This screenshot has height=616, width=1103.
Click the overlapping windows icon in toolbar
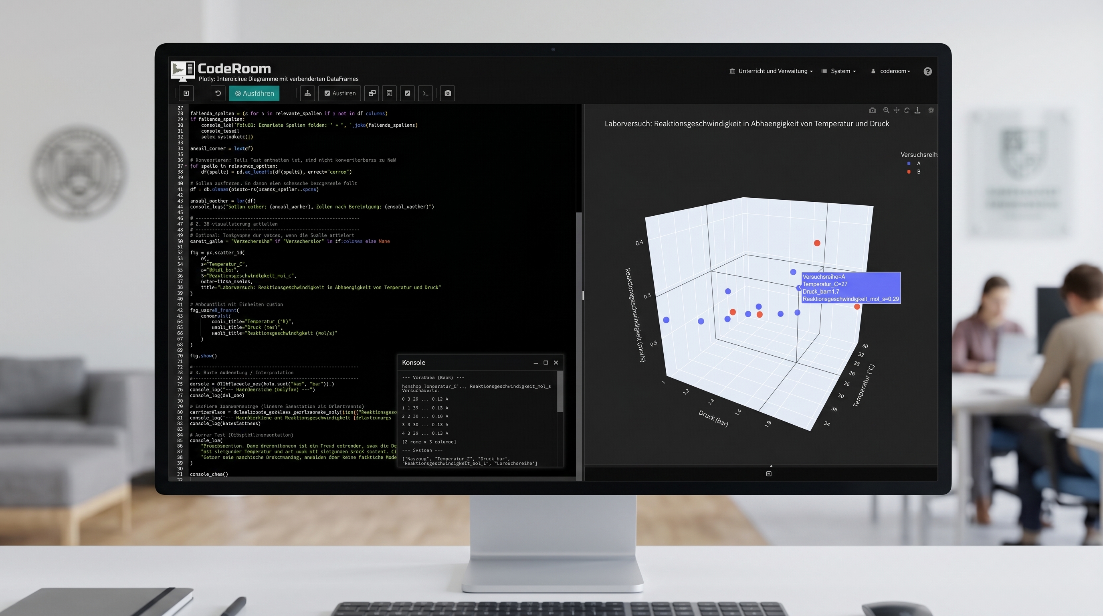[x=372, y=93]
